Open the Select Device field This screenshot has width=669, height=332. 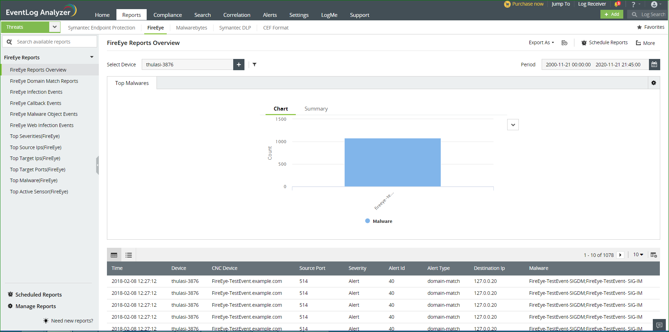click(187, 65)
